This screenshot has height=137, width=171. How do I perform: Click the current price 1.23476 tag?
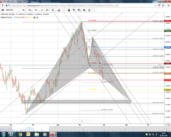[167, 80]
